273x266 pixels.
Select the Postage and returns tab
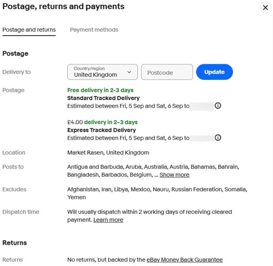click(x=29, y=30)
